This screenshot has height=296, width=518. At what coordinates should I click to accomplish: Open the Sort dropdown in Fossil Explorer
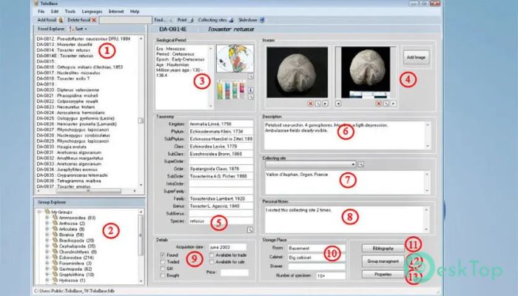point(78,29)
